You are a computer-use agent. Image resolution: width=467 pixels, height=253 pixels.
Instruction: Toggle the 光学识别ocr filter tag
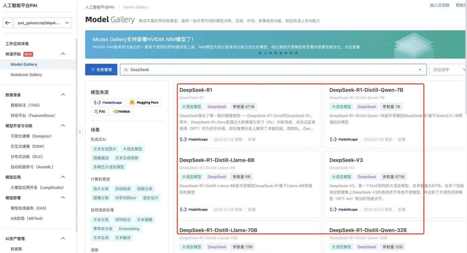126,198
